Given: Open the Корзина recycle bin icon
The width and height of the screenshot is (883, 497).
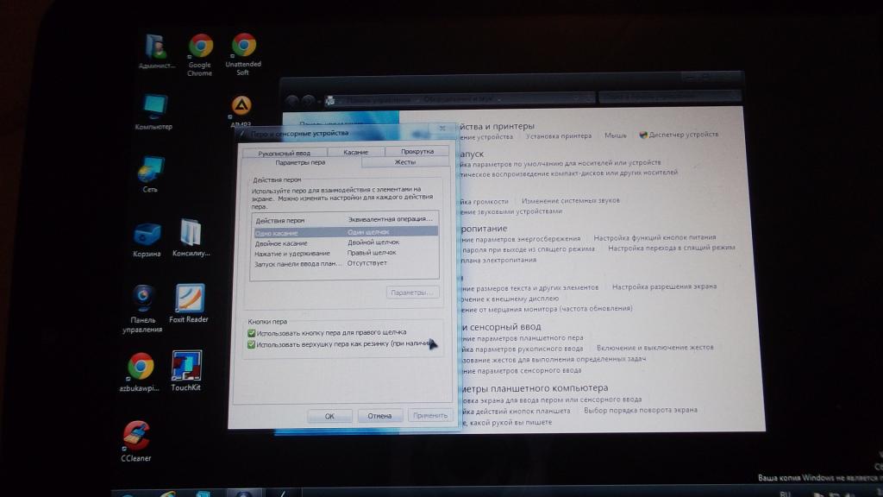Looking at the screenshot, I should coord(147,236).
